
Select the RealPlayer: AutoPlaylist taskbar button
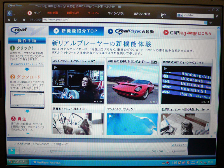coord(47,162)
